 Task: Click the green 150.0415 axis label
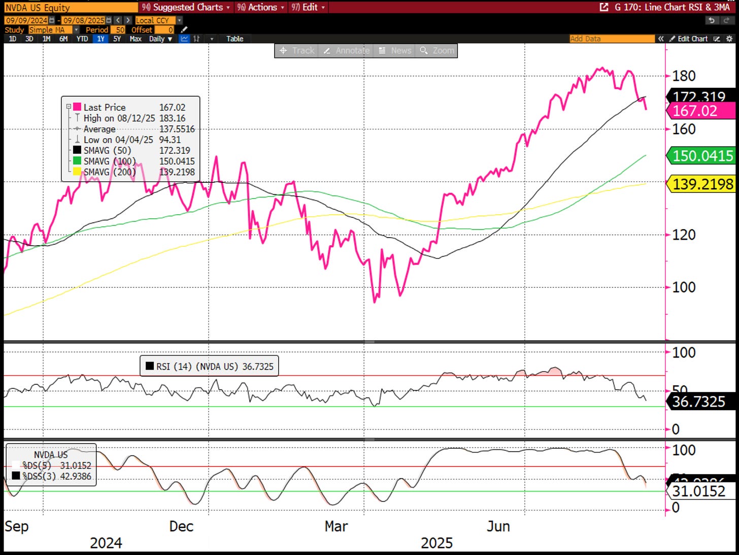coord(700,155)
